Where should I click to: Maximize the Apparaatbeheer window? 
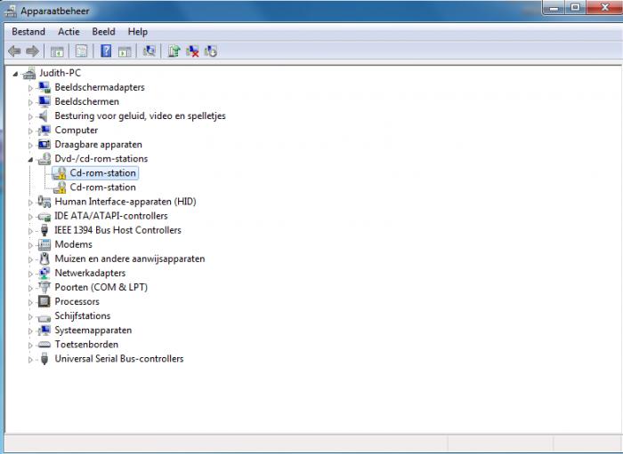(575, 7)
